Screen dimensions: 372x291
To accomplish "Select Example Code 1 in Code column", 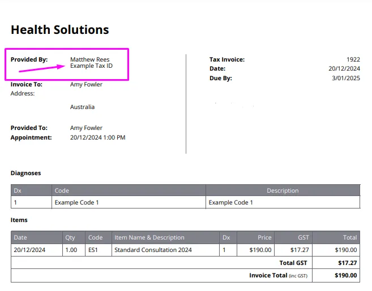I will pyautogui.click(x=76, y=202).
